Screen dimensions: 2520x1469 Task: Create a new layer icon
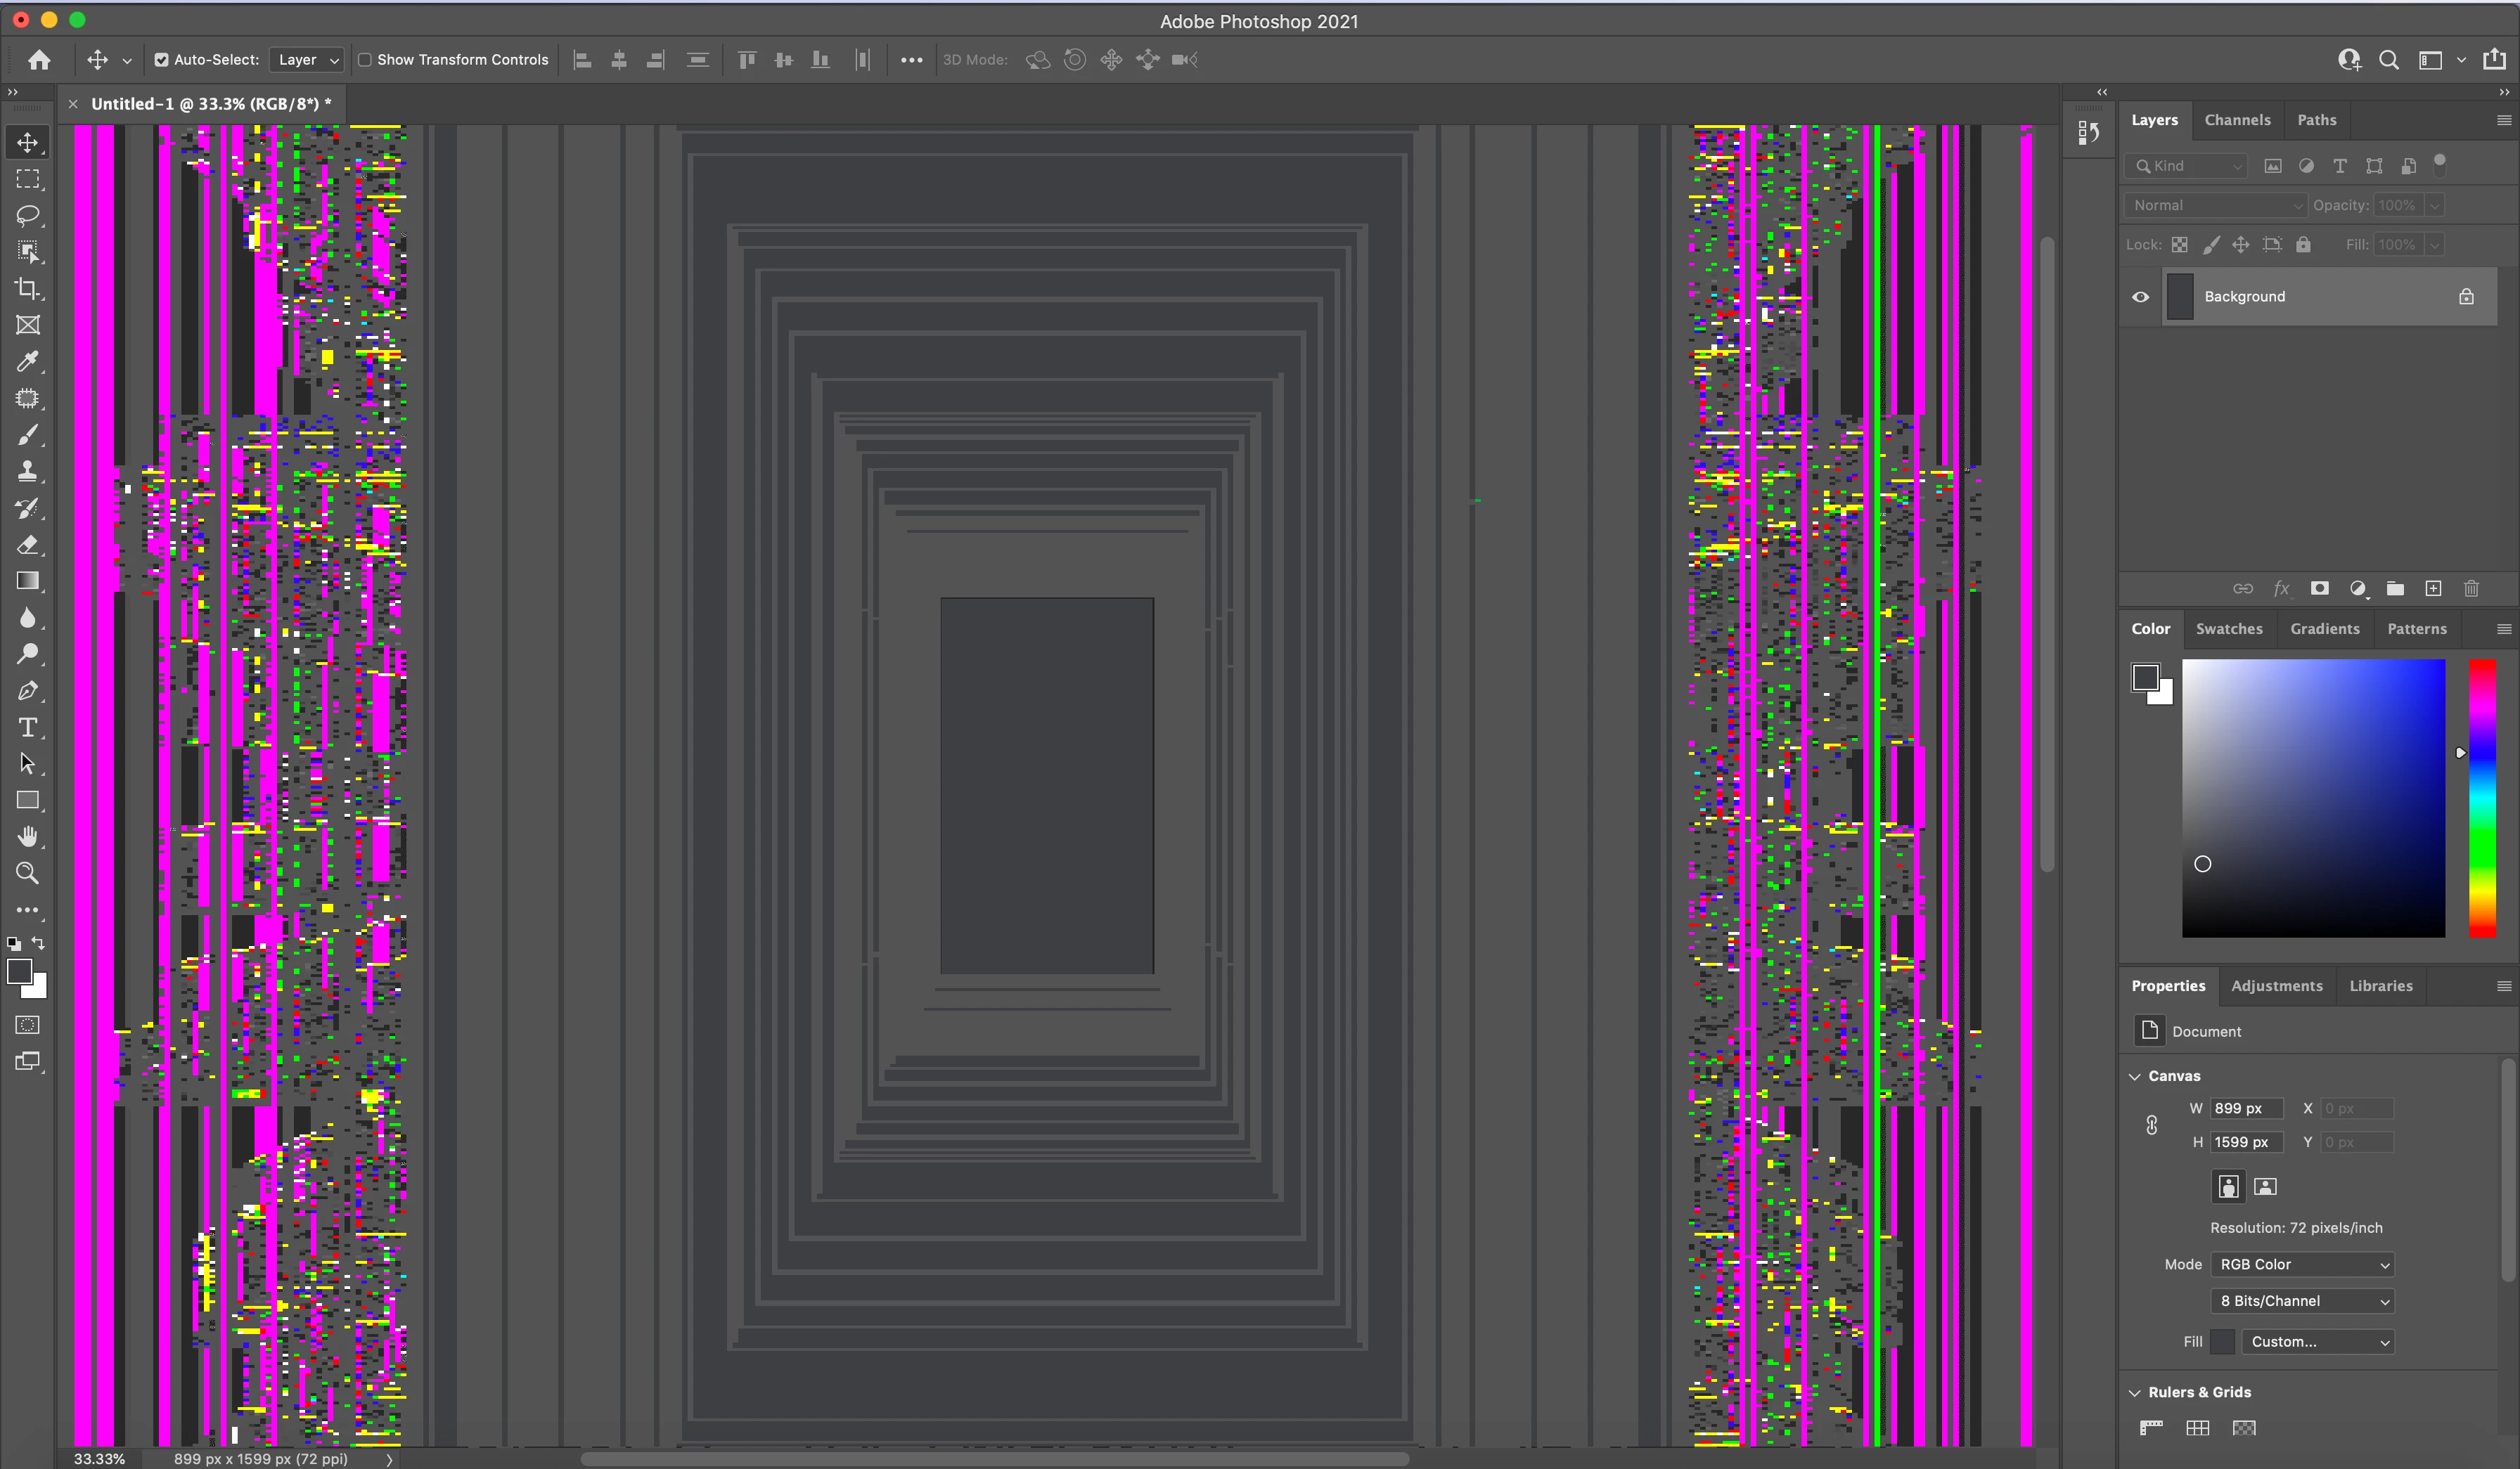click(x=2433, y=588)
